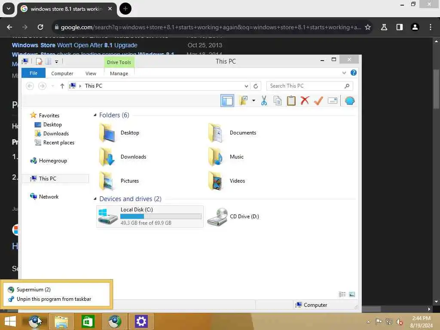Open the File ribbon tab
The image size is (440, 330).
coord(34,73)
